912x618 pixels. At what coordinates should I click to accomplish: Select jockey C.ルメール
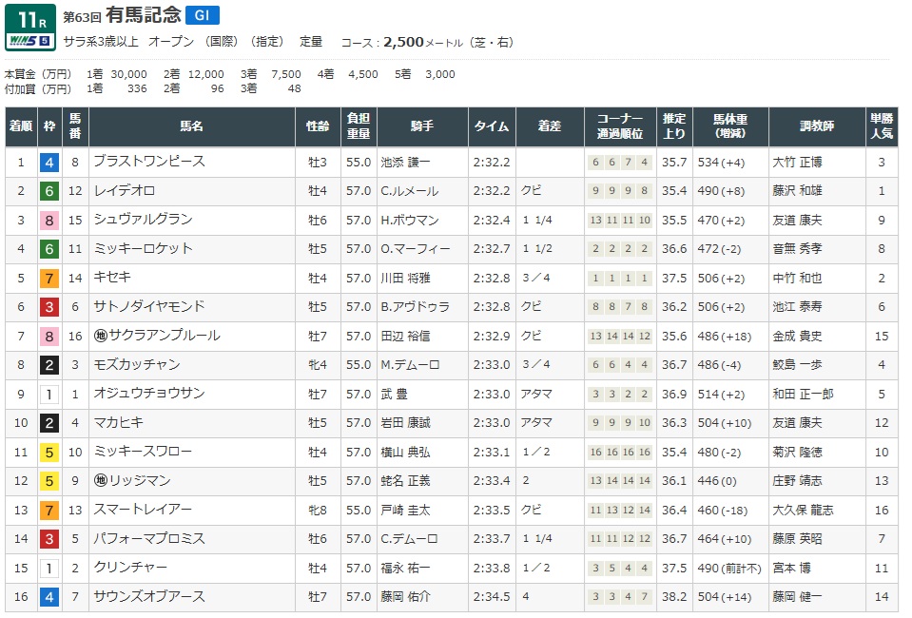[409, 191]
